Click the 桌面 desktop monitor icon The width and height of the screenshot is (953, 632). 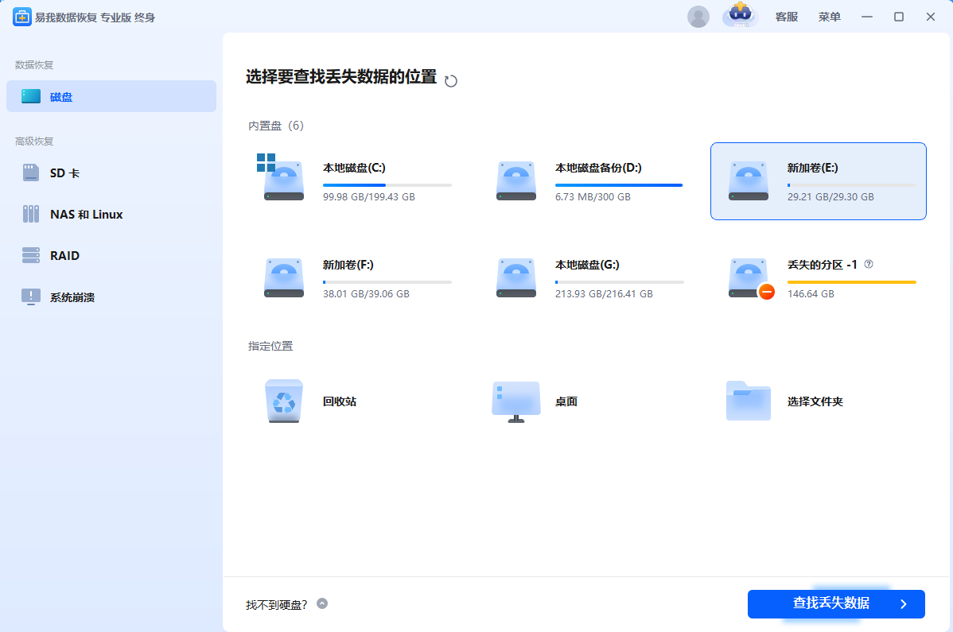pyautogui.click(x=516, y=401)
